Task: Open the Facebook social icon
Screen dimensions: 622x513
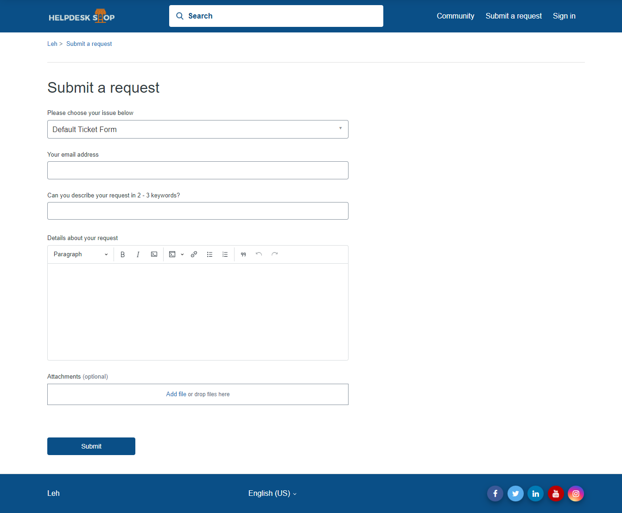Action: pos(495,494)
